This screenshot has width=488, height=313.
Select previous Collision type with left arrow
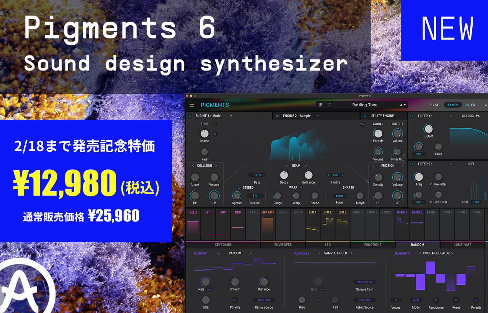pos(193,165)
